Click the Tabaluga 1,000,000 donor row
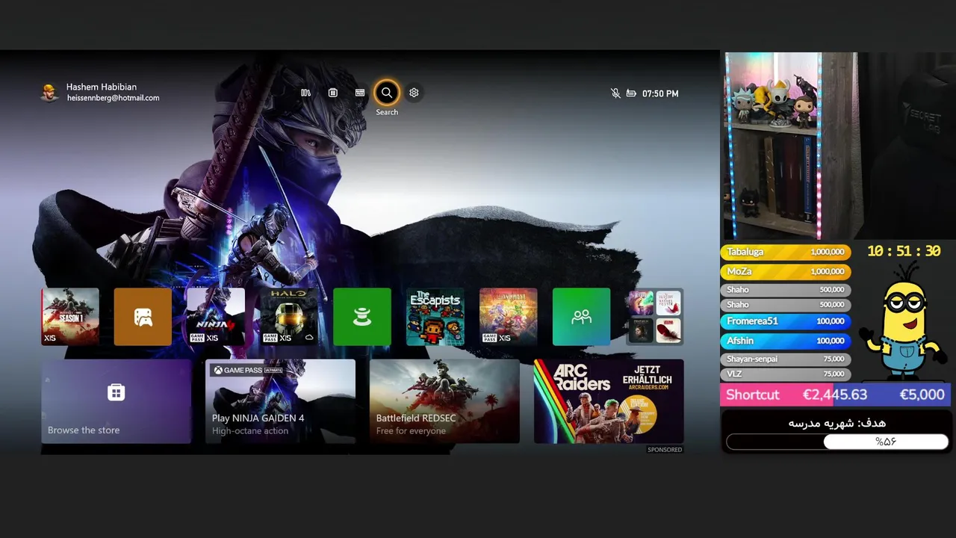Screen dimensions: 956x538 coord(786,253)
